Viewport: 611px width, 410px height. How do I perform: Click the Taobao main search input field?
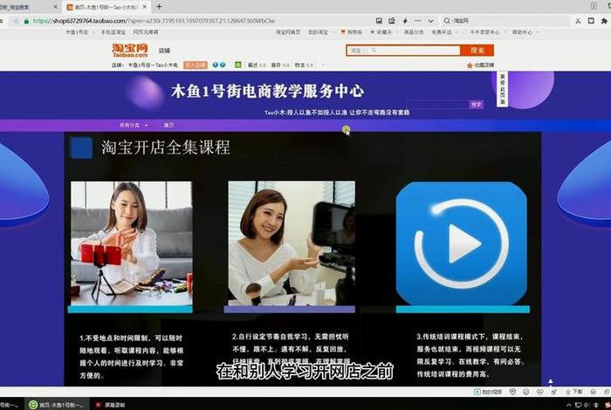(410, 51)
